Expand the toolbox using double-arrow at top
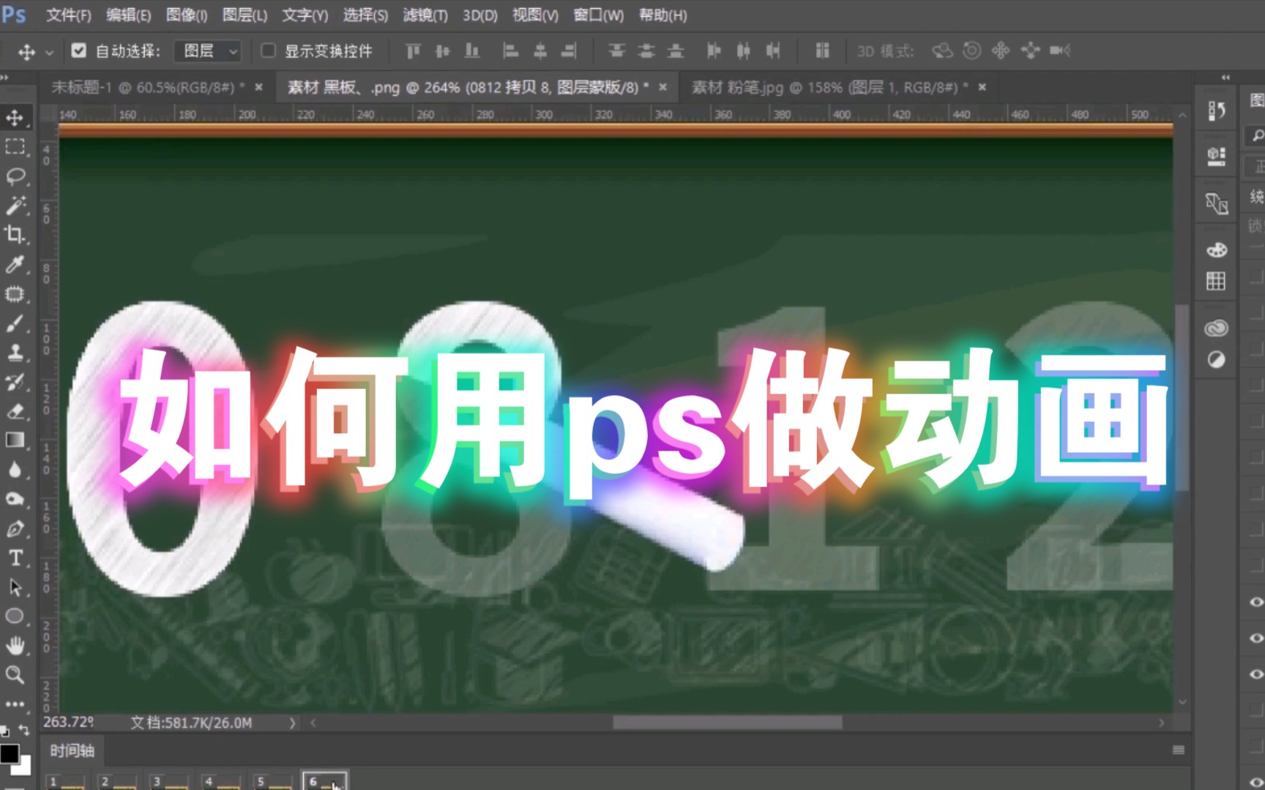1265x790 pixels. click(5, 78)
